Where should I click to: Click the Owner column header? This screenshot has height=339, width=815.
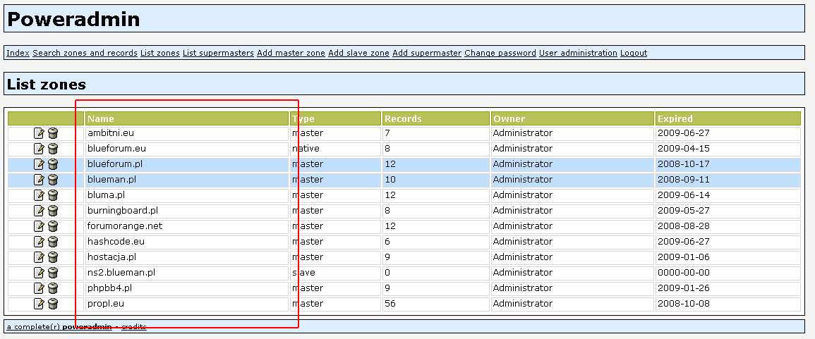click(572, 119)
